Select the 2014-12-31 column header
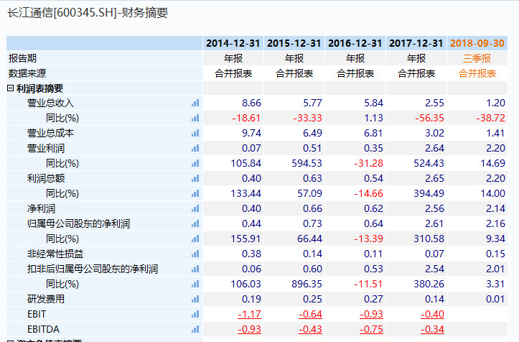The width and height of the screenshot is (519, 342). pyautogui.click(x=233, y=43)
